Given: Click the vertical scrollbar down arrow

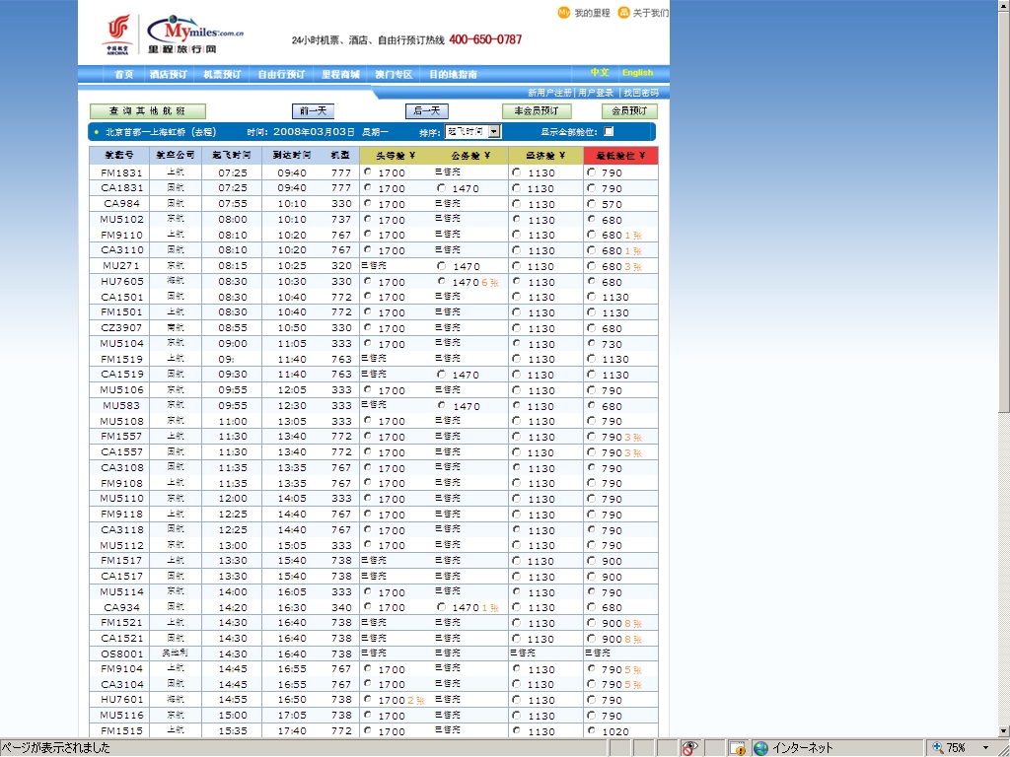Looking at the screenshot, I should tap(1003, 730).
